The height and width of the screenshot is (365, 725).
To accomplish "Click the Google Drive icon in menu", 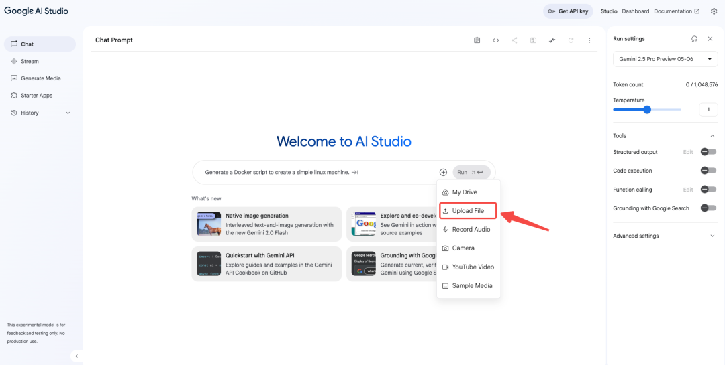I will pos(445,192).
